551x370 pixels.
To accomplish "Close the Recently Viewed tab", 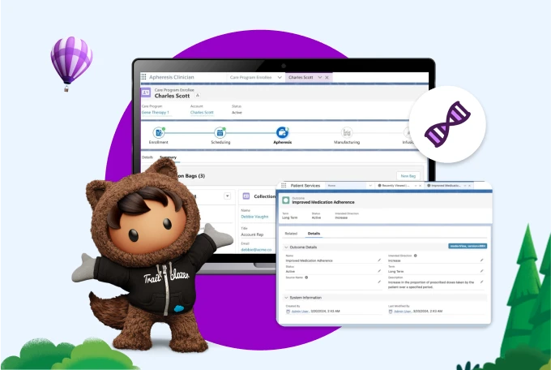I will [421, 186].
